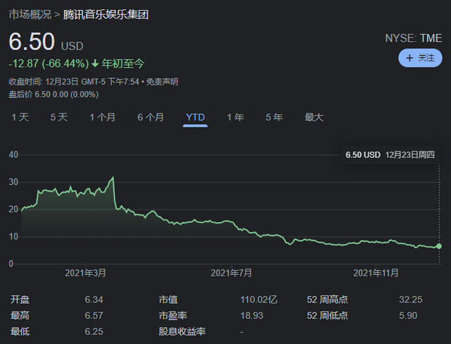The width and height of the screenshot is (451, 344).
Task: Switch chart to the 1 年 range
Action: tap(235, 117)
